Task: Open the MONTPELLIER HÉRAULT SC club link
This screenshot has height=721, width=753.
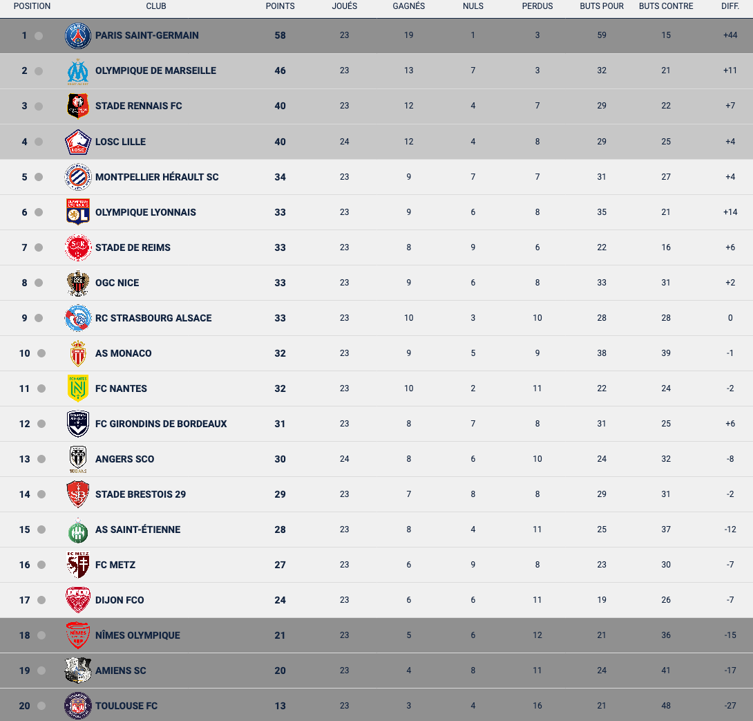Action: (x=157, y=177)
